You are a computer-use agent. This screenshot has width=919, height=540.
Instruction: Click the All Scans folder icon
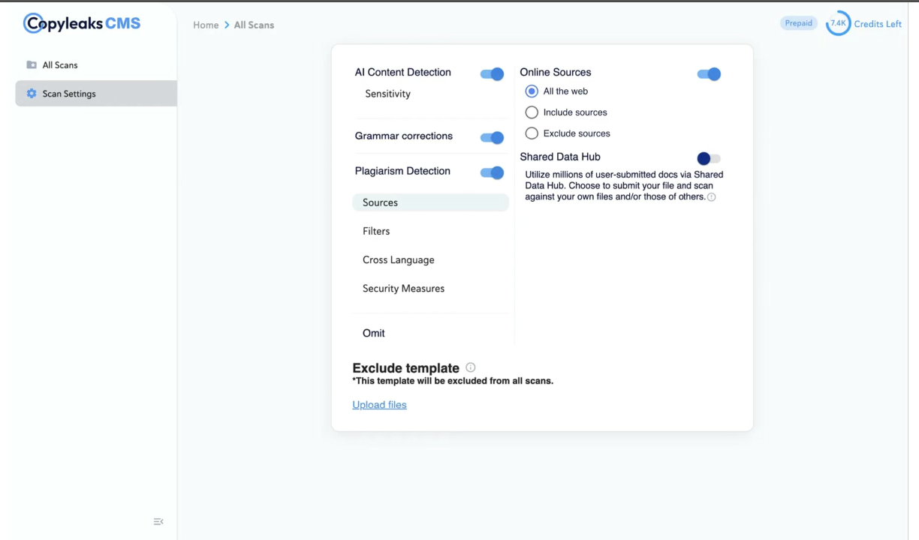(x=31, y=65)
